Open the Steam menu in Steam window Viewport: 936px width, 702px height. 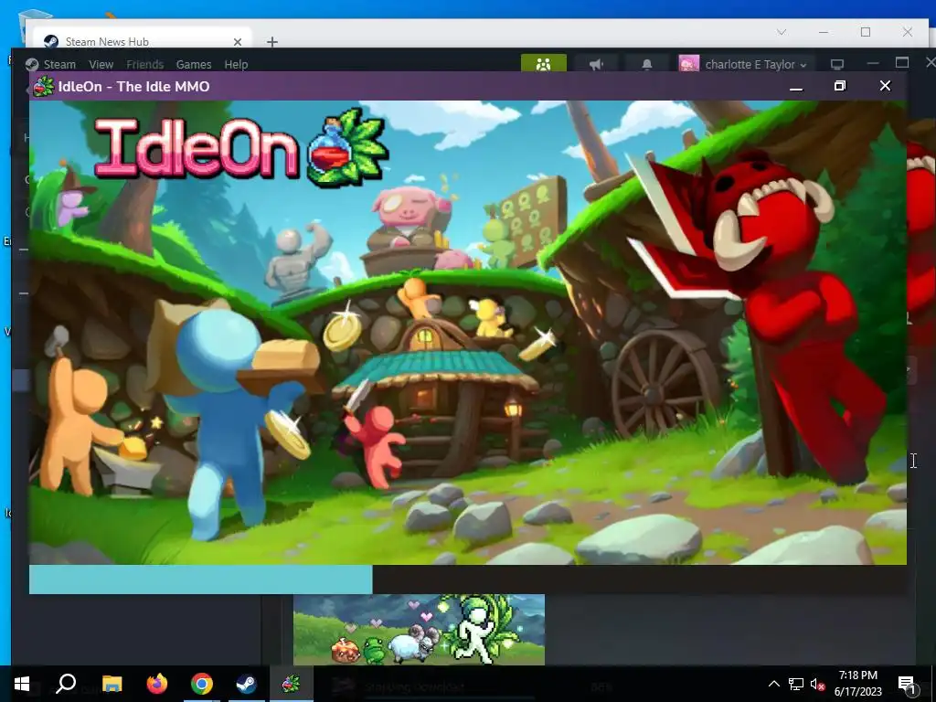pyautogui.click(x=59, y=65)
